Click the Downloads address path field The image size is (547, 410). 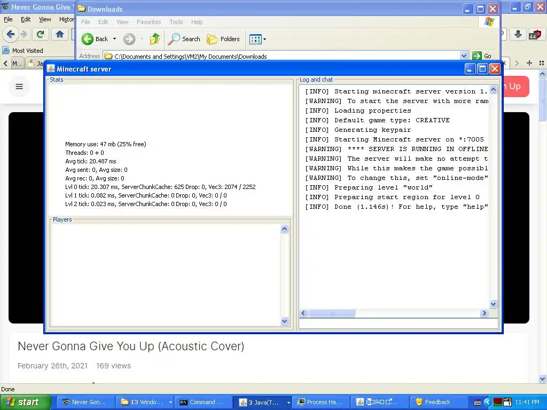282,56
